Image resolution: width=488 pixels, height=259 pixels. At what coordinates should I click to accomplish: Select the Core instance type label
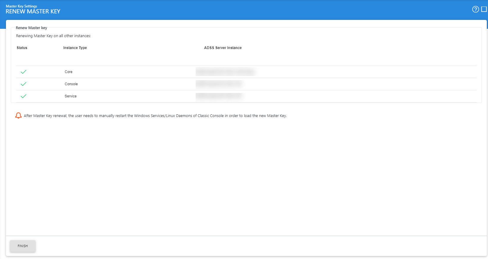(x=68, y=72)
